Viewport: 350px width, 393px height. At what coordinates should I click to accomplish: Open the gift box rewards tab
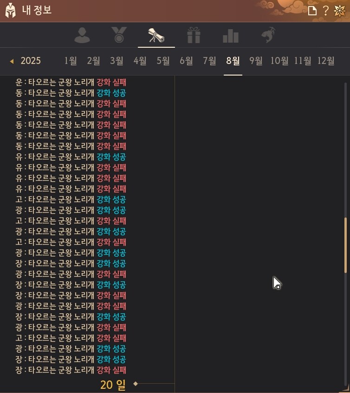click(x=194, y=35)
